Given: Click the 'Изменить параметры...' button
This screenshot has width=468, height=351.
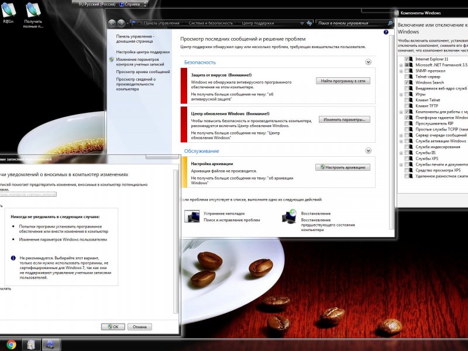Looking at the screenshot, I should point(345,120).
